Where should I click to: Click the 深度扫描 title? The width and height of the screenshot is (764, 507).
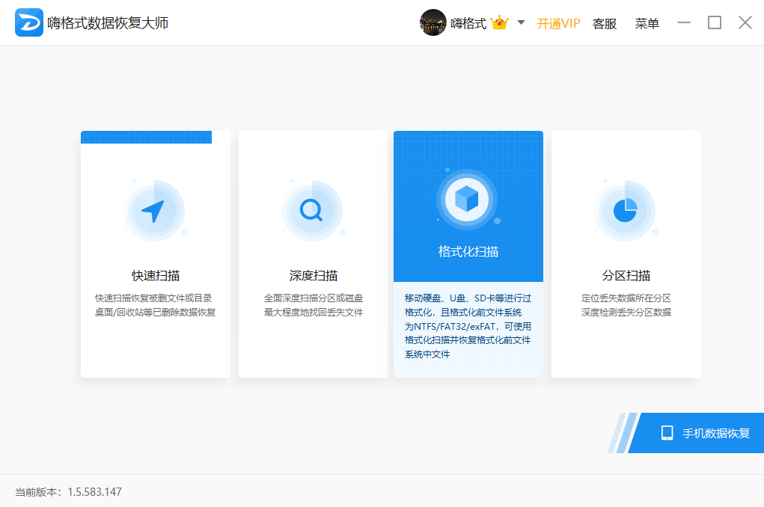pos(314,276)
